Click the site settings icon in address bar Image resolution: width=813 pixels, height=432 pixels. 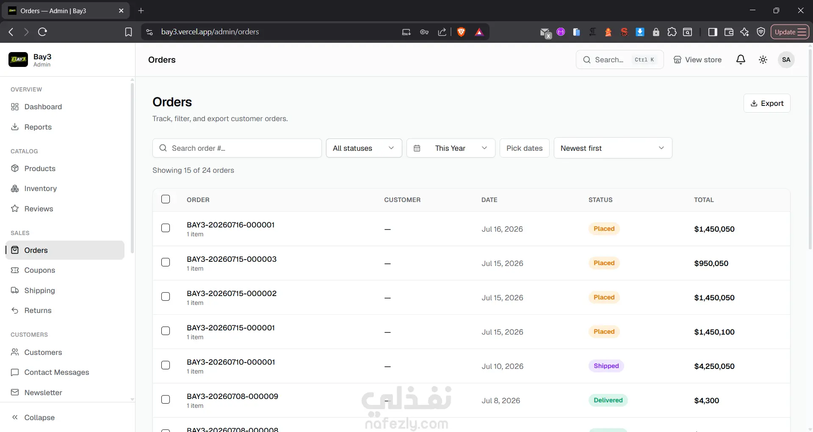point(149,32)
